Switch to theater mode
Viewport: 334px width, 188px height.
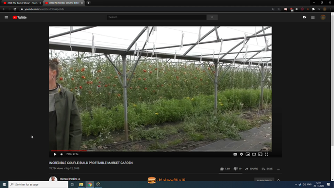(254, 154)
